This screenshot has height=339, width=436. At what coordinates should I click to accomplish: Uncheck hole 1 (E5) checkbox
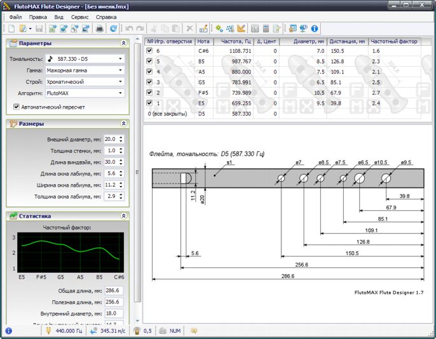(149, 103)
